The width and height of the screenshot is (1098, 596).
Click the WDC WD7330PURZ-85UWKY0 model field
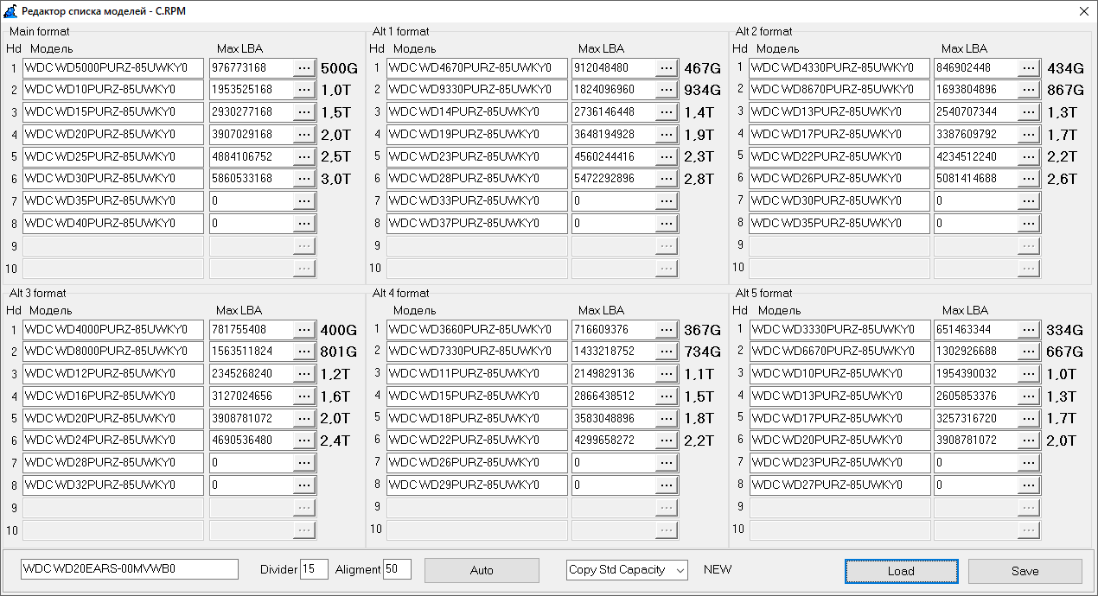477,352
